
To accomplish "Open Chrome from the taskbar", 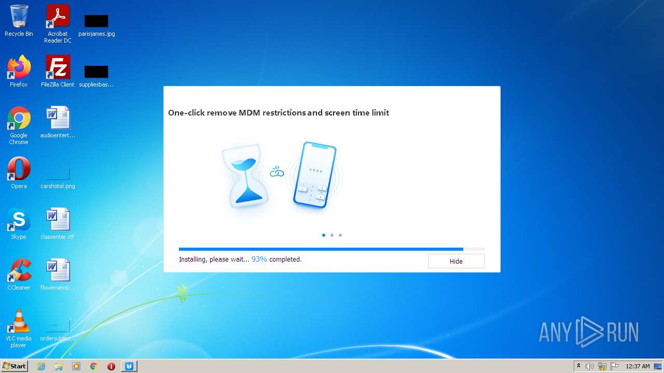I will coord(94,366).
